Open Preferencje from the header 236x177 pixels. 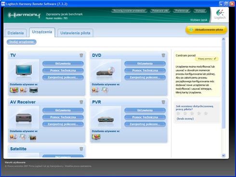182,11
